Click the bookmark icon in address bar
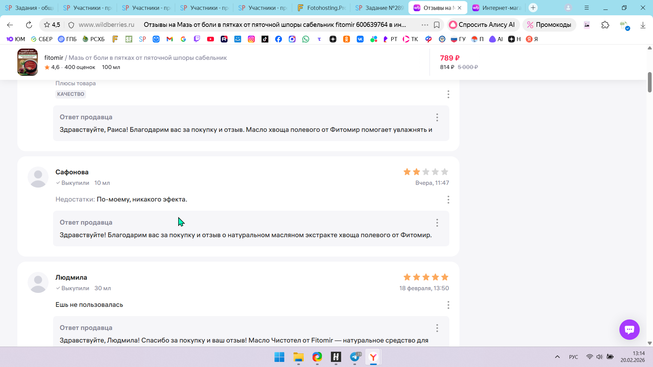The height and width of the screenshot is (367, 653). click(x=437, y=25)
